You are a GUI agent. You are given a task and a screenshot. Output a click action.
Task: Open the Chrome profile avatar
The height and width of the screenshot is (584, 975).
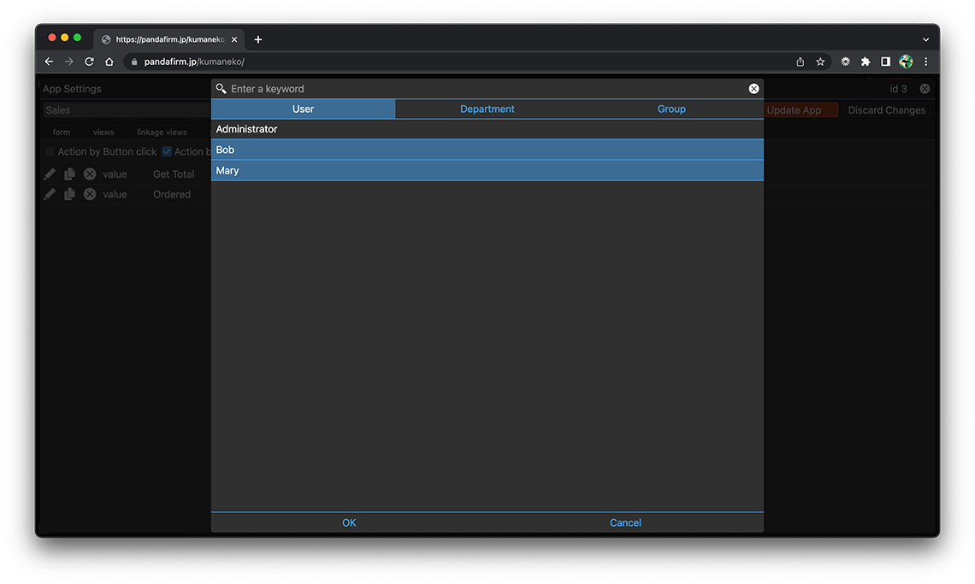[906, 62]
